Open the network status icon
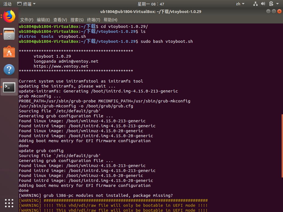The height and width of the screenshot is (212, 283). click(255, 4)
